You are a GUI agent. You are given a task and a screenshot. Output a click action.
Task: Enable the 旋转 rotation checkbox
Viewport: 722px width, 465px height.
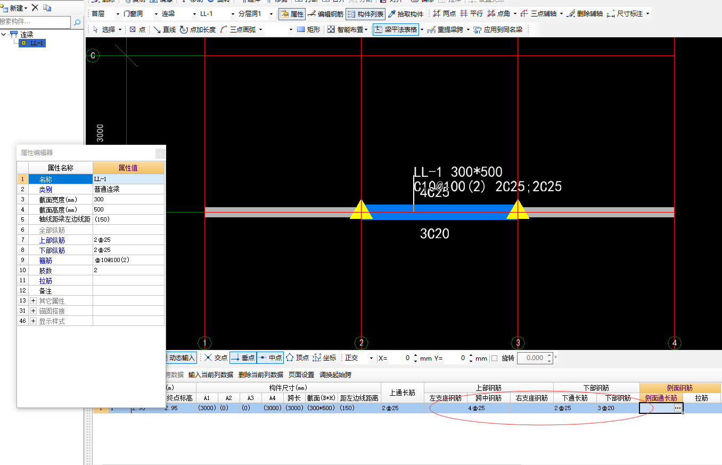point(494,358)
